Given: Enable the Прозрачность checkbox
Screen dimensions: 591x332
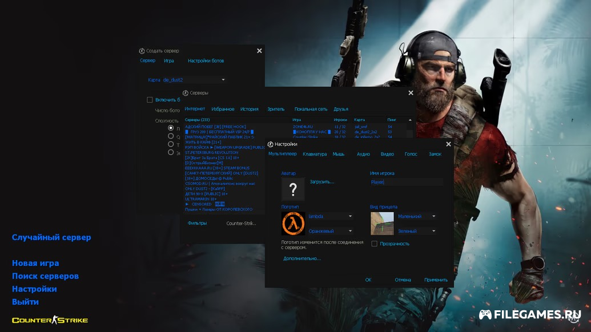Looking at the screenshot, I should [374, 244].
